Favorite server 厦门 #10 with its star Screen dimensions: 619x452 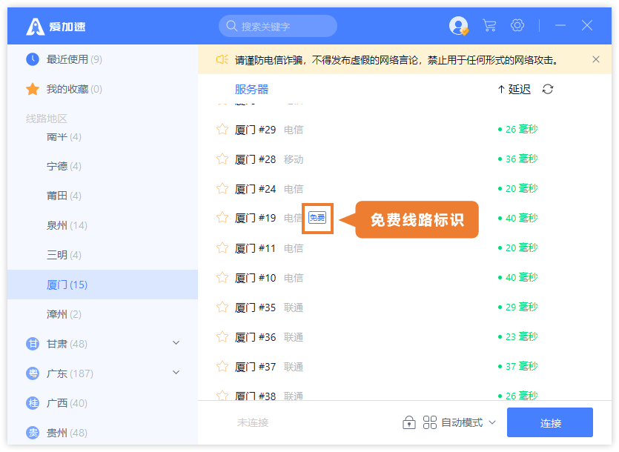tap(222, 278)
